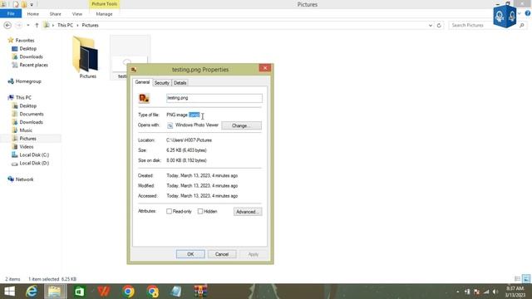Select the General tab in Properties
The image size is (532, 299).
(x=142, y=82)
